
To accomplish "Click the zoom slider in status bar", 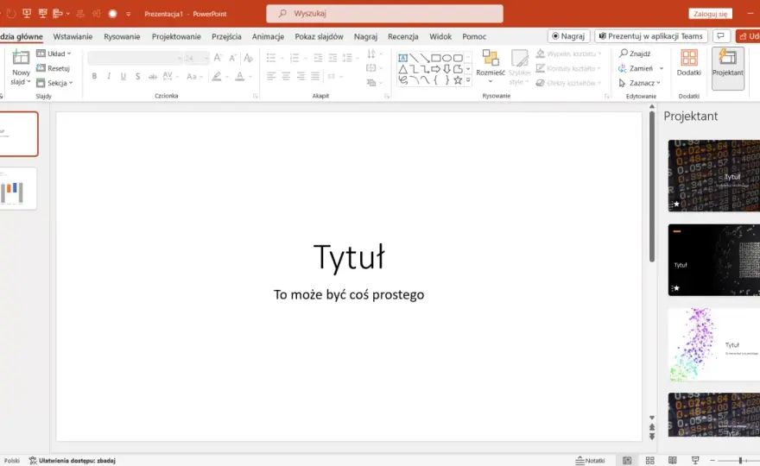I will click(739, 460).
